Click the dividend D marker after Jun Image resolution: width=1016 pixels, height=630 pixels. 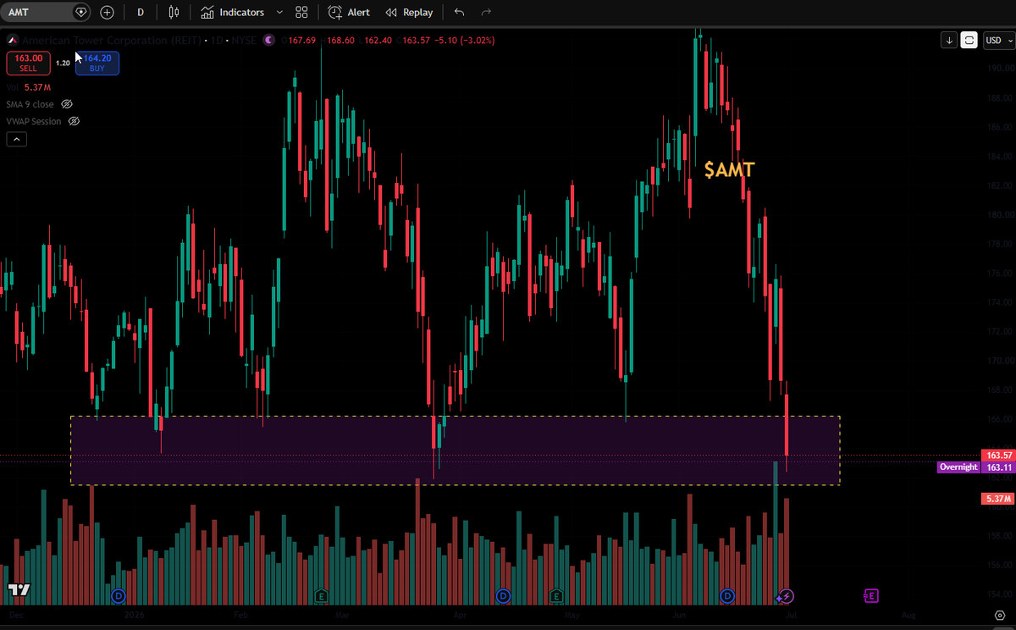click(727, 596)
